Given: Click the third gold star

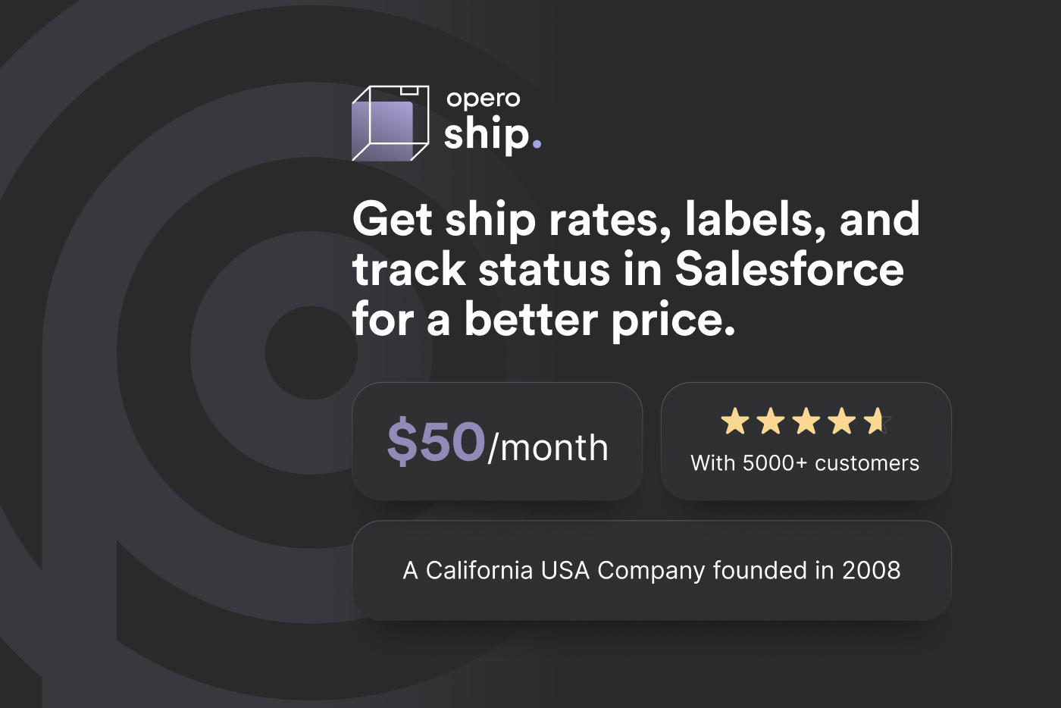Looking at the screenshot, I should coord(806,421).
